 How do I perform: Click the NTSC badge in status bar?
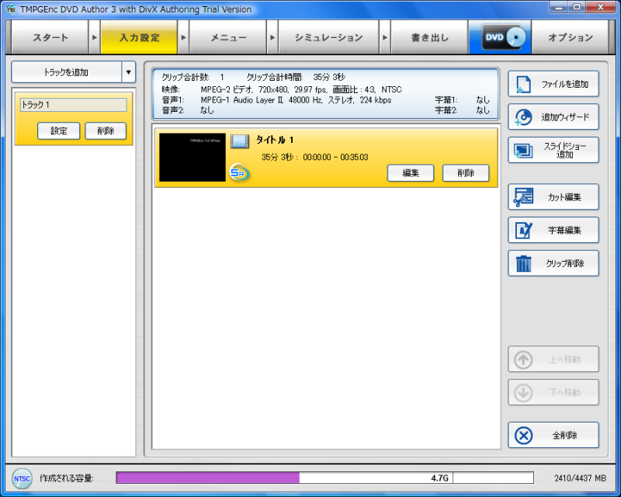click(x=22, y=478)
